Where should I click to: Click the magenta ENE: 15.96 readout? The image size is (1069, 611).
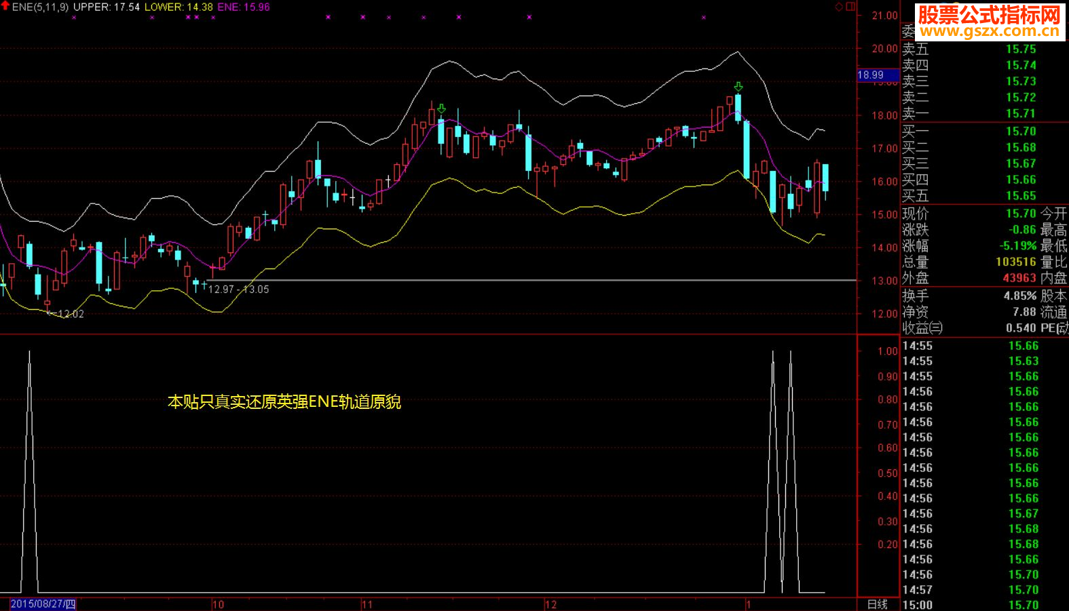(244, 7)
